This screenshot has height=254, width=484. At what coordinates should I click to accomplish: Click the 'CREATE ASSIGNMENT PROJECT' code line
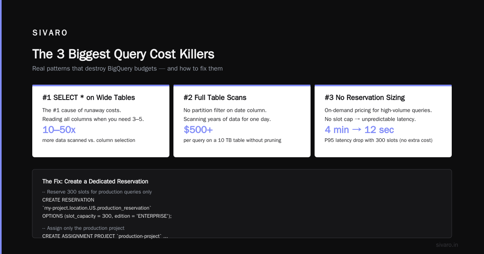pos(105,236)
